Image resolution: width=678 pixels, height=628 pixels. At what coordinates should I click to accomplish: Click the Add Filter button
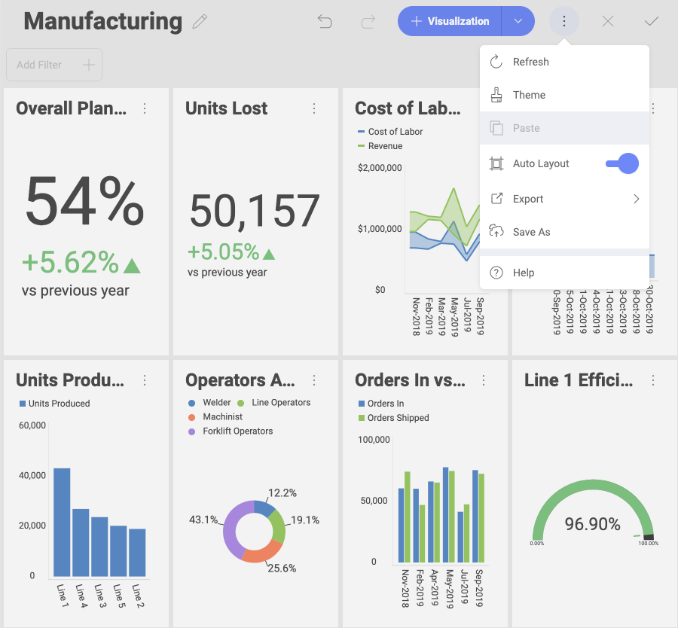tap(54, 65)
